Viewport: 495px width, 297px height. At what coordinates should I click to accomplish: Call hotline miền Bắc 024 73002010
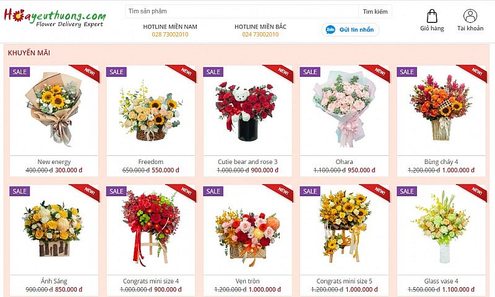pyautogui.click(x=260, y=35)
